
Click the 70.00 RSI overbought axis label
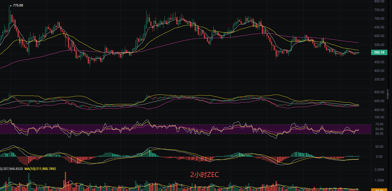coord(379,124)
